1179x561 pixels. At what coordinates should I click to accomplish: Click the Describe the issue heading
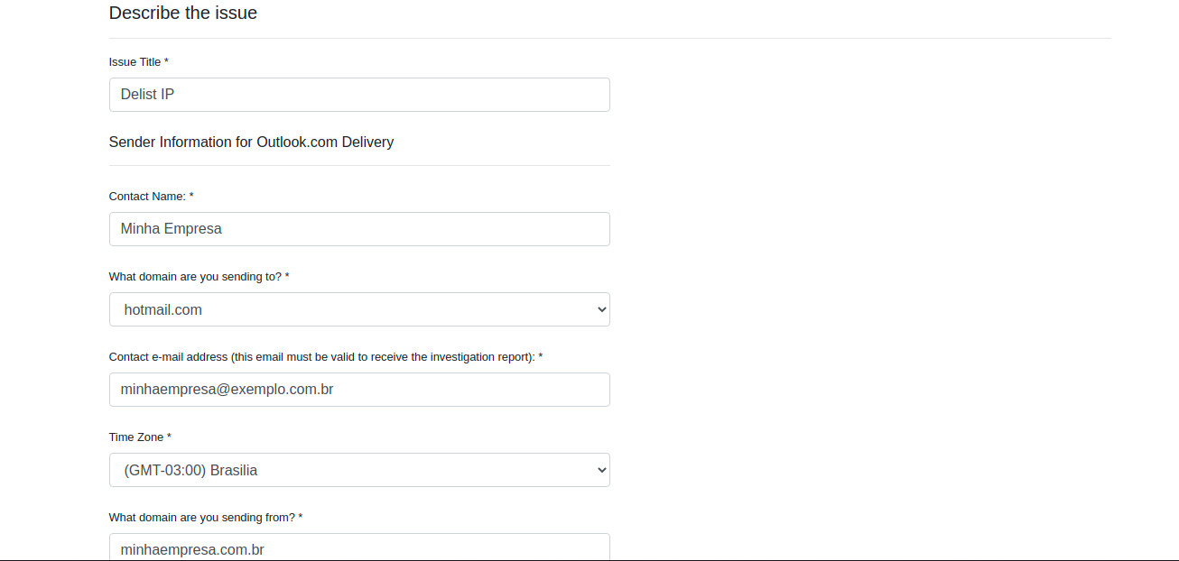(183, 13)
